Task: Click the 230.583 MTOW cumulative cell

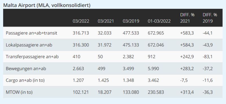Action: click(156, 92)
